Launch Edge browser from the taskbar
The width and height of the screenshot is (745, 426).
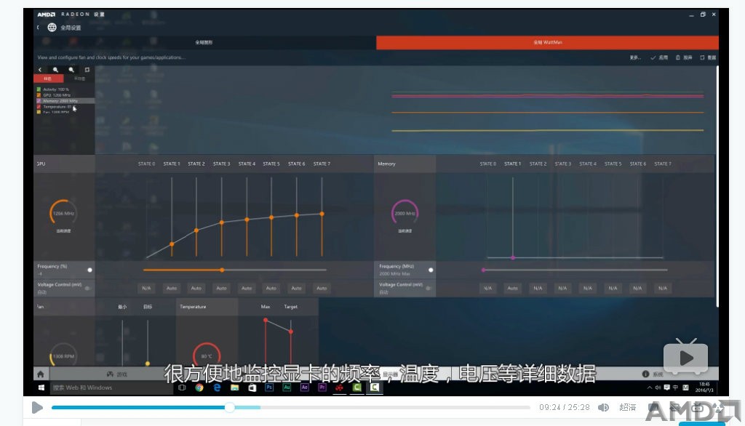tap(217, 387)
